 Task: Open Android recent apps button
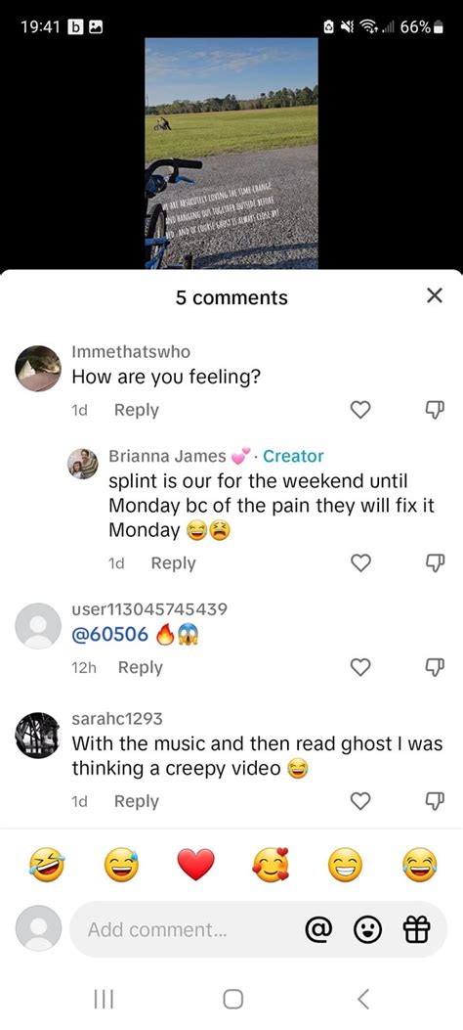click(x=105, y=999)
